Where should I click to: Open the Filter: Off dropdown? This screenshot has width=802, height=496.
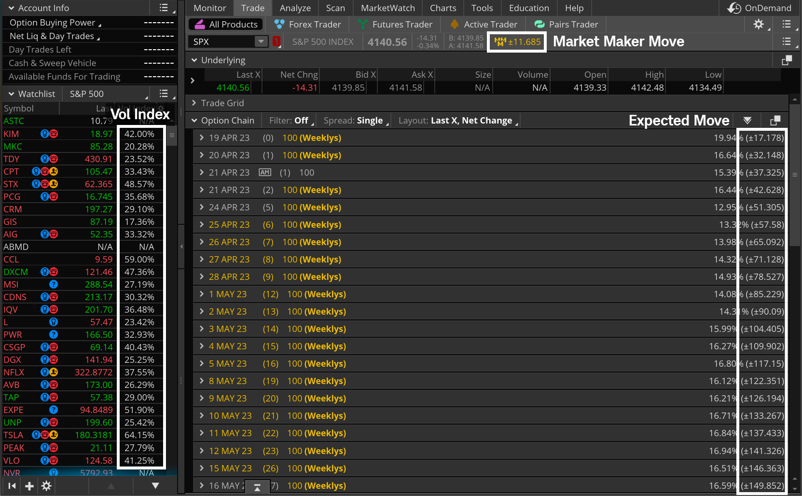pyautogui.click(x=291, y=120)
